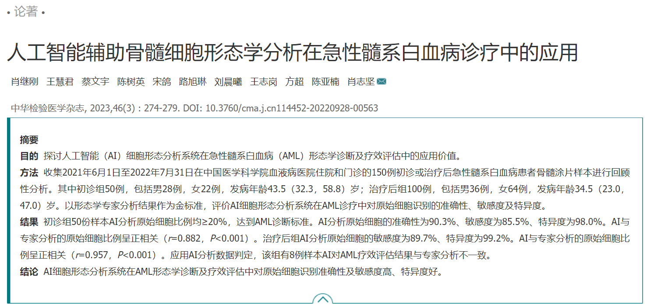The width and height of the screenshot is (650, 308).
Task: Click the DOI number 10.3760/cma.j.cn114452-20220928-00563
Action: [x=292, y=108]
